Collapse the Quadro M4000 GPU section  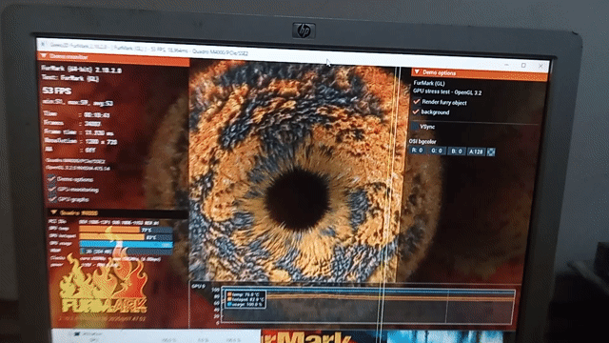pos(54,212)
